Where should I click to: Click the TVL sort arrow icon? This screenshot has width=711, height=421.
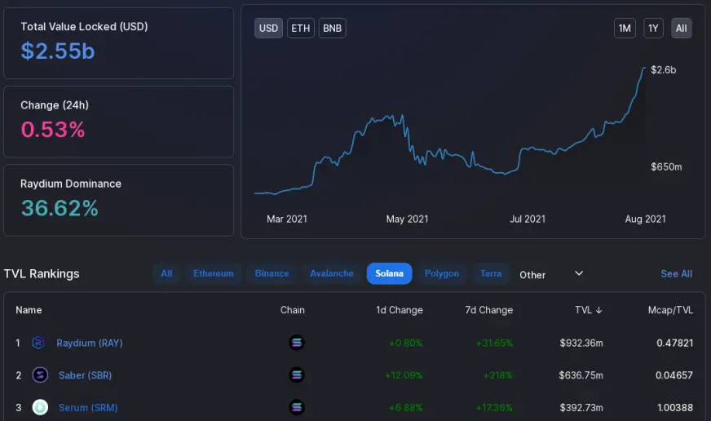point(598,310)
